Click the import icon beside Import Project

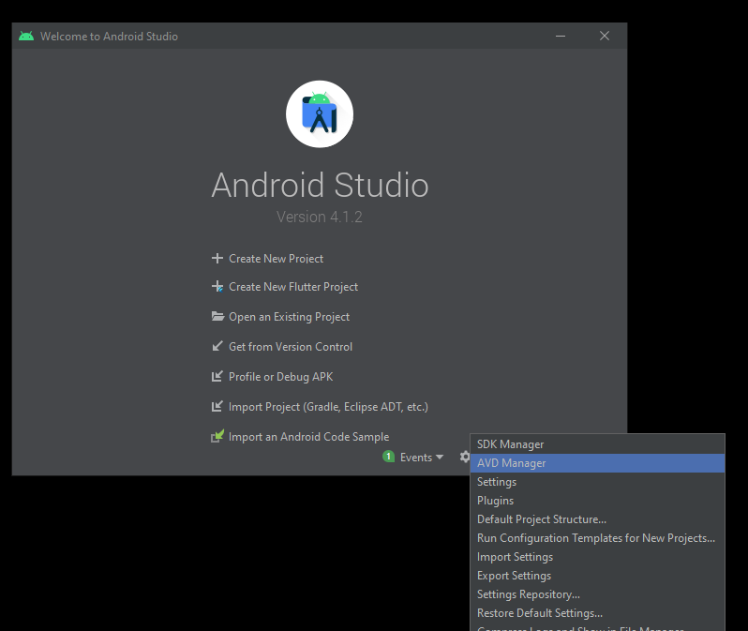217,406
